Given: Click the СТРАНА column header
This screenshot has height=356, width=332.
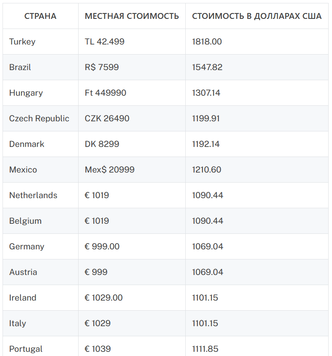Looking at the screenshot, I should 40,16.
